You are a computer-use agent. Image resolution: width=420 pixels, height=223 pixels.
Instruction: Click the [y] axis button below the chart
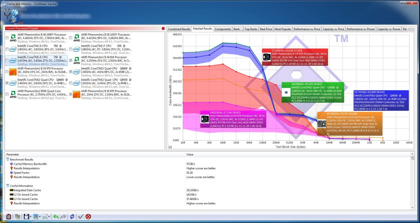tap(170, 147)
